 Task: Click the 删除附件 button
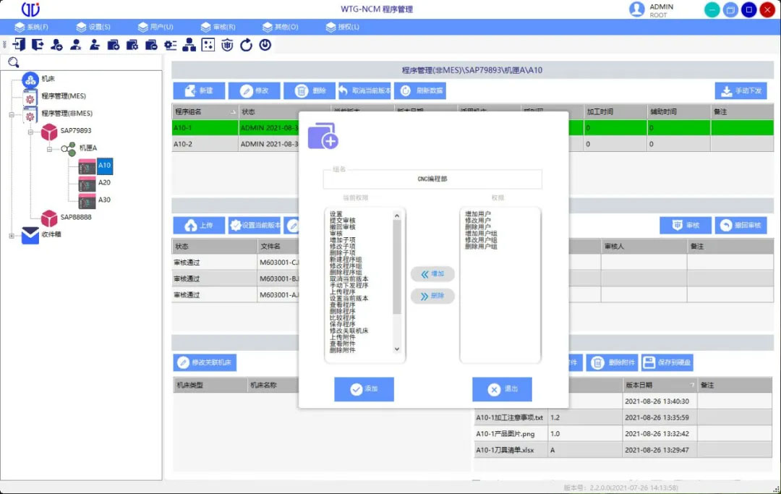[x=613, y=362]
